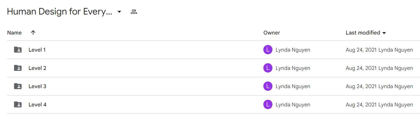Click the shared folder icon for Level 2

[18, 68]
